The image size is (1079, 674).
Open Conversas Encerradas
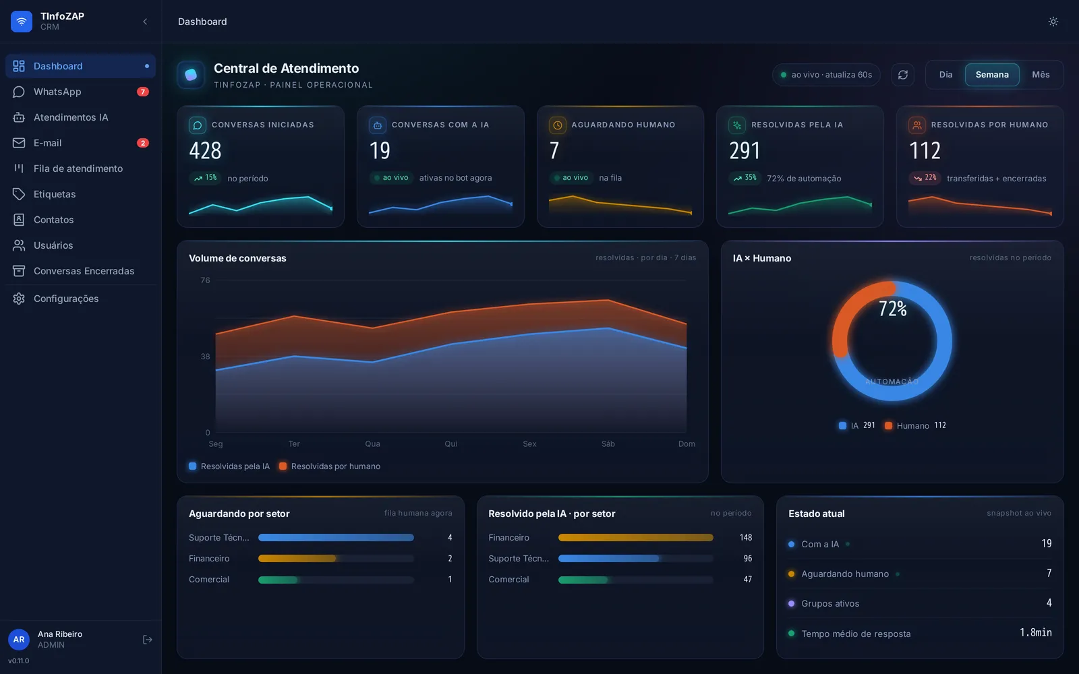coord(80,271)
